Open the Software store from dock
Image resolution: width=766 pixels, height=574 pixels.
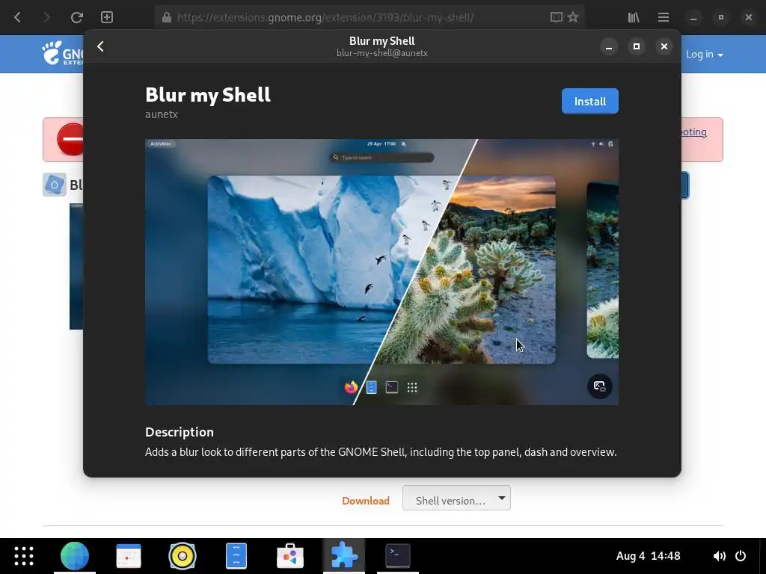point(290,556)
